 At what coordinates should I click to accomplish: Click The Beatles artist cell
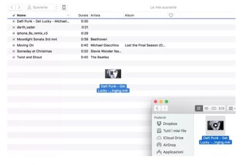(100, 57)
